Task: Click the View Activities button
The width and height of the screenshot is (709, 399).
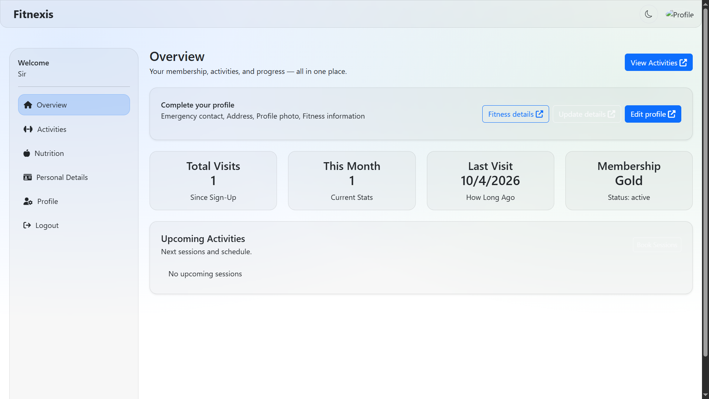Action: (658, 62)
